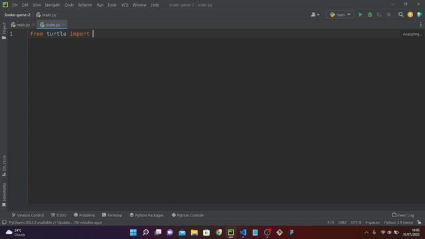Open the Code With Me icon
425x239 pixels.
tap(419, 15)
